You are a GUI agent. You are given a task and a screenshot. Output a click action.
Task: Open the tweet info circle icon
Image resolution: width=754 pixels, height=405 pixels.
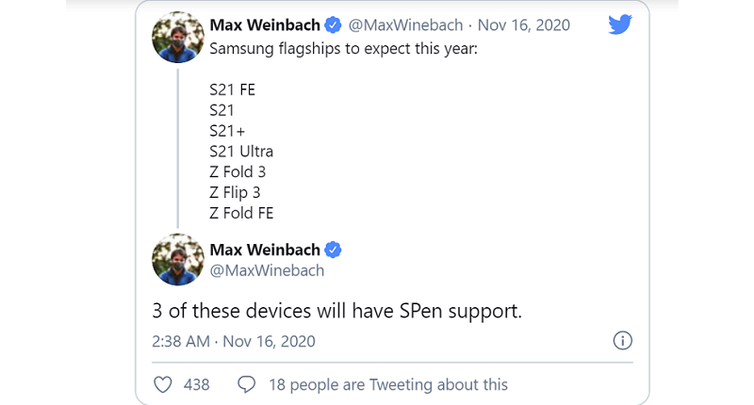(622, 341)
